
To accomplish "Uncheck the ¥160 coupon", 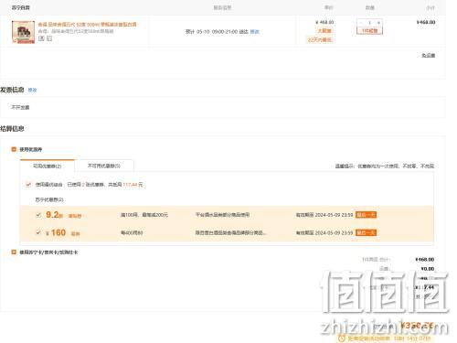I will [38, 232].
